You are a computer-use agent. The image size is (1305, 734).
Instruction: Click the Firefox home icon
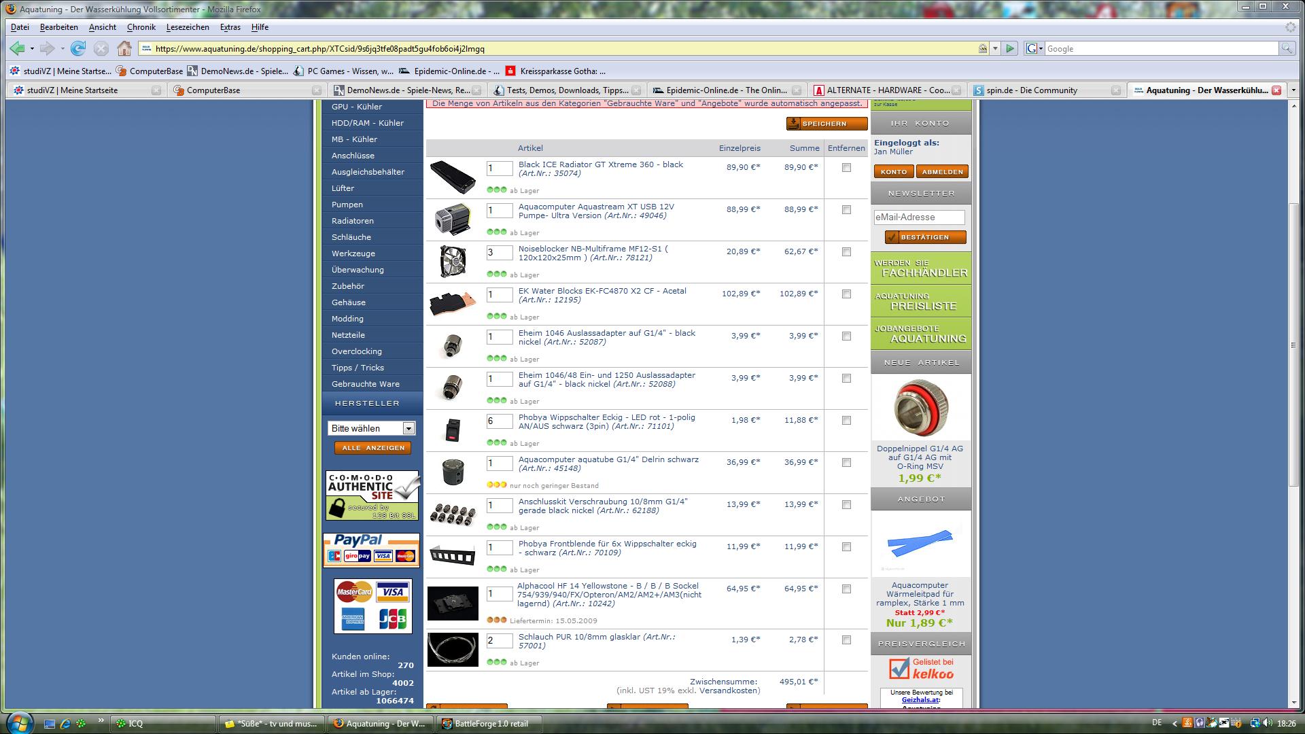(x=124, y=48)
